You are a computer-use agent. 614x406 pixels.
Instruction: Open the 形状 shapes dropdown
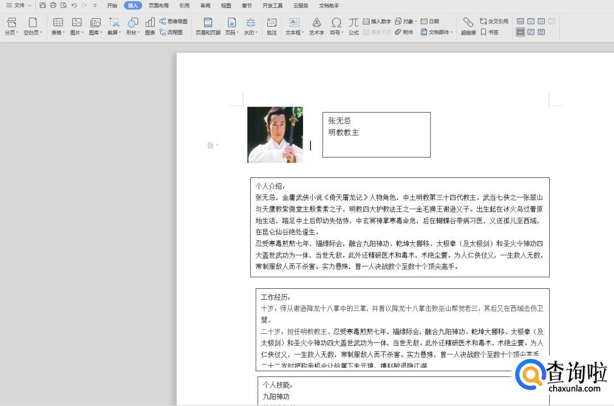click(133, 32)
